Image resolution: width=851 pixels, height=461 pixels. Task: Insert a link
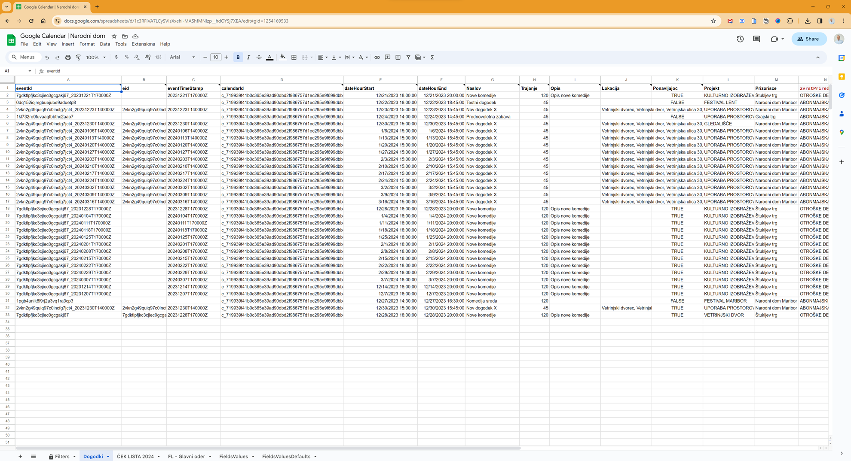(377, 58)
